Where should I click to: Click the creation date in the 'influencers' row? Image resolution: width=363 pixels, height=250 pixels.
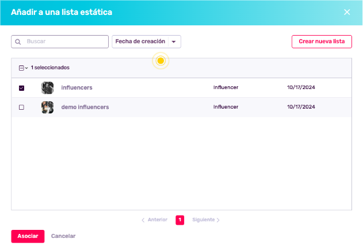coord(301,88)
